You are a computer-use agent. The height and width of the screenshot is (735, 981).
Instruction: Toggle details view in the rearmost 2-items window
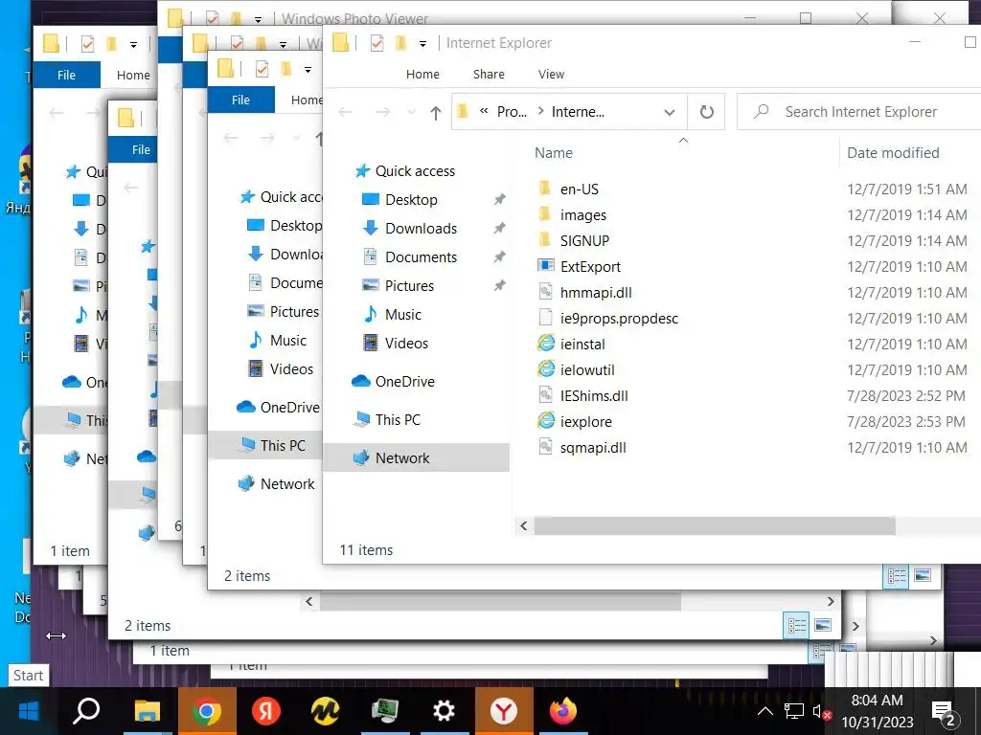796,626
